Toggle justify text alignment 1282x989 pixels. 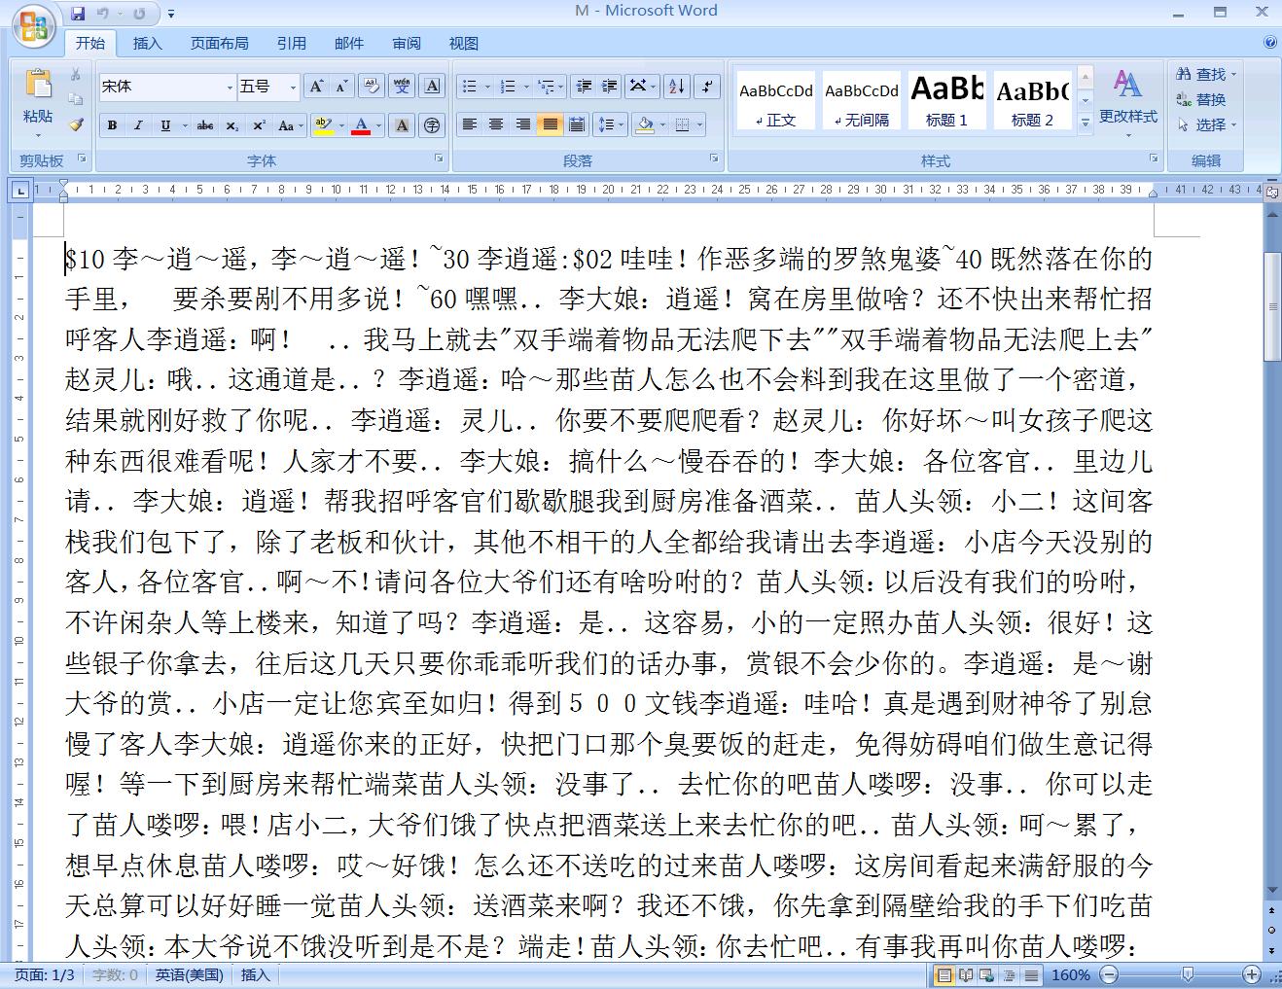tap(550, 124)
